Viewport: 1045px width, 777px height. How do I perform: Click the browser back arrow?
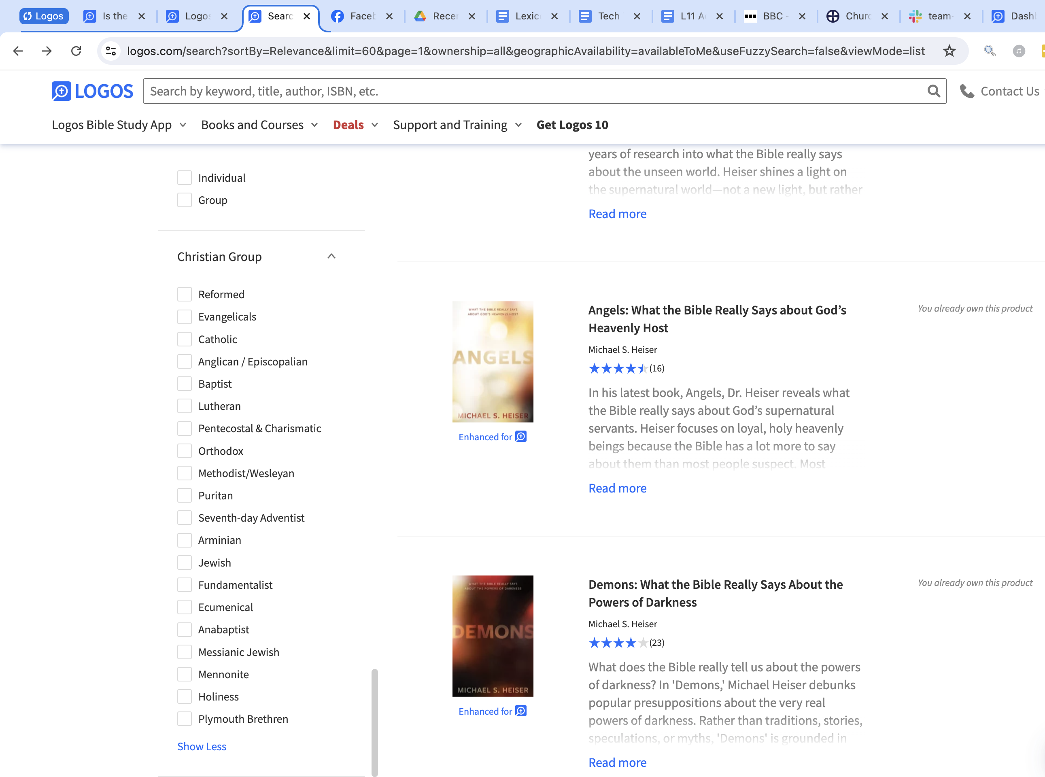tap(18, 51)
